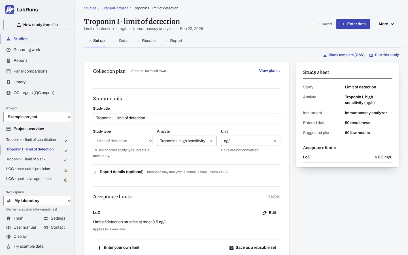Switch to the Results tab

click(146, 41)
